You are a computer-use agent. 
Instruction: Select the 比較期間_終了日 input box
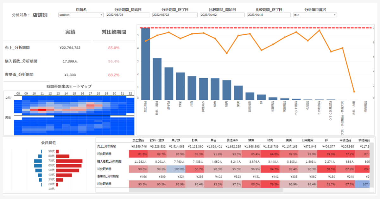(269, 15)
